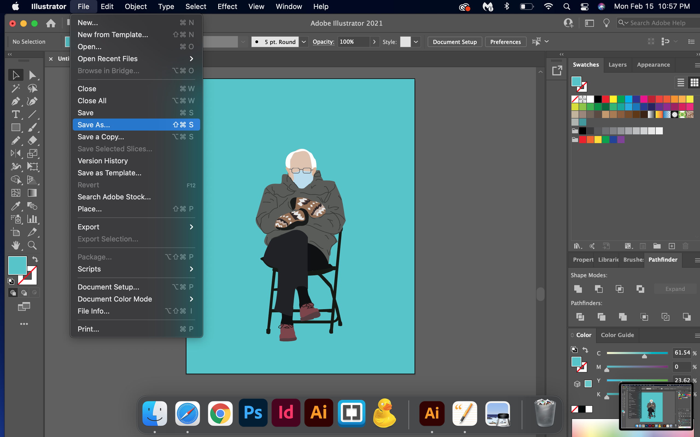Open the Style dropdown arrow
The width and height of the screenshot is (700, 437).
coord(416,42)
